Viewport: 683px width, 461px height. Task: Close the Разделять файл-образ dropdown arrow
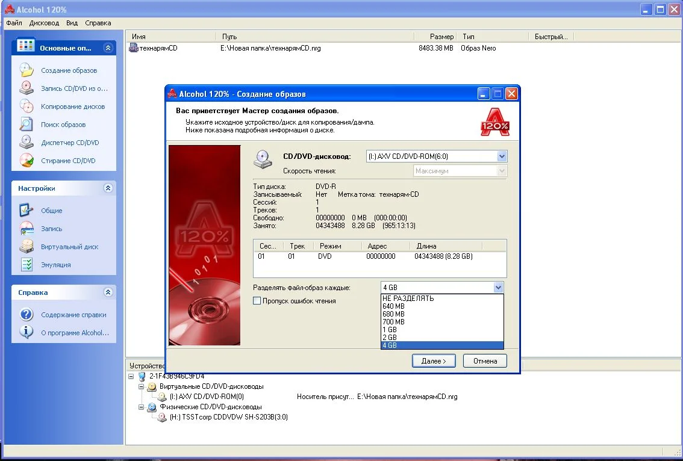pyautogui.click(x=498, y=287)
